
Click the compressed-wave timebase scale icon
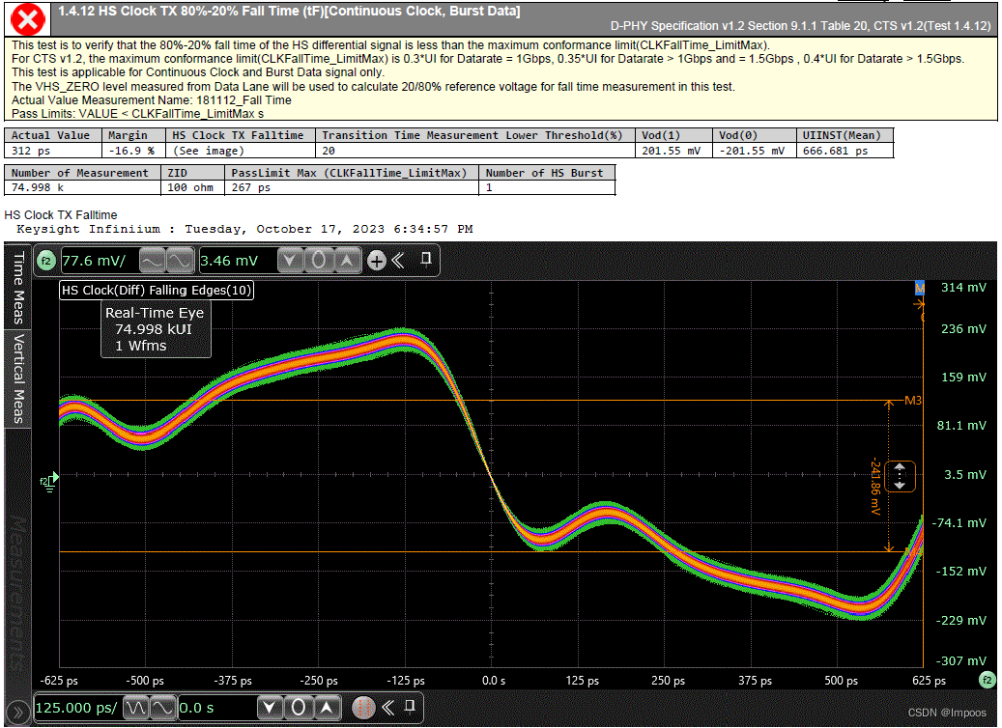[136, 708]
